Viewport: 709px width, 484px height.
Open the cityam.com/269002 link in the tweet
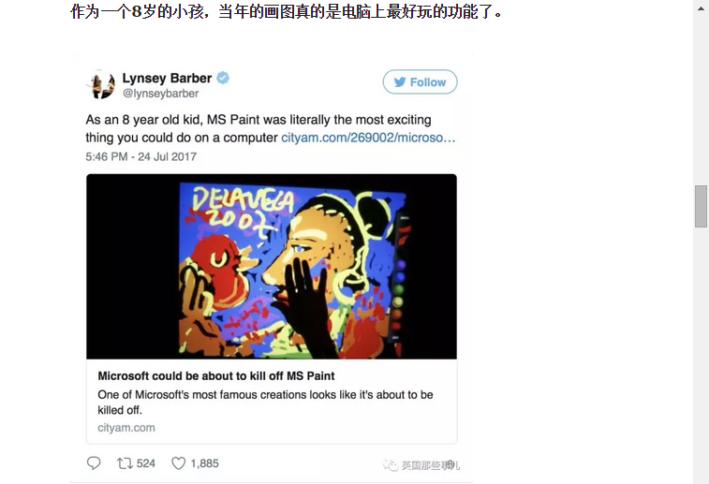(x=368, y=138)
